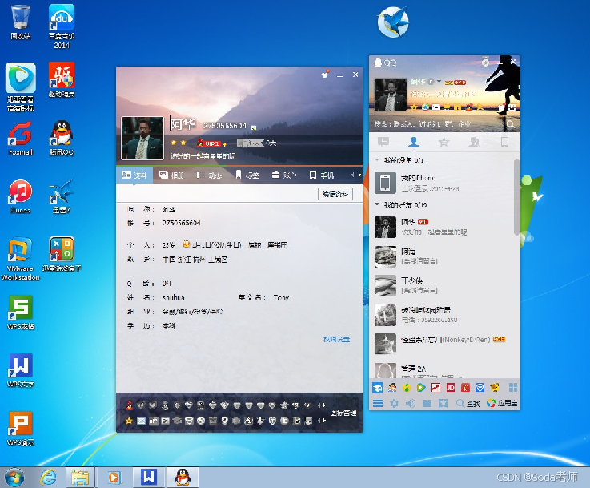Viewport: 590px width, 488px height.
Task: Open the message manager speaker icon
Action: tap(411, 403)
